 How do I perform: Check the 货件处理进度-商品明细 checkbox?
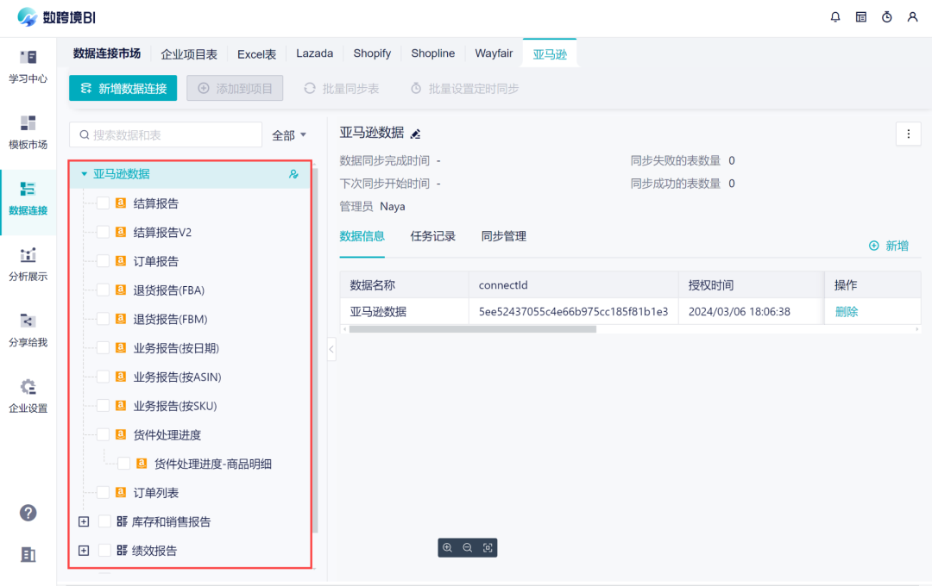[123, 464]
